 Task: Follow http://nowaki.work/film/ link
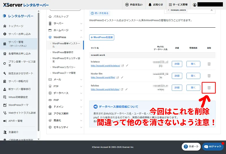point(103,78)
